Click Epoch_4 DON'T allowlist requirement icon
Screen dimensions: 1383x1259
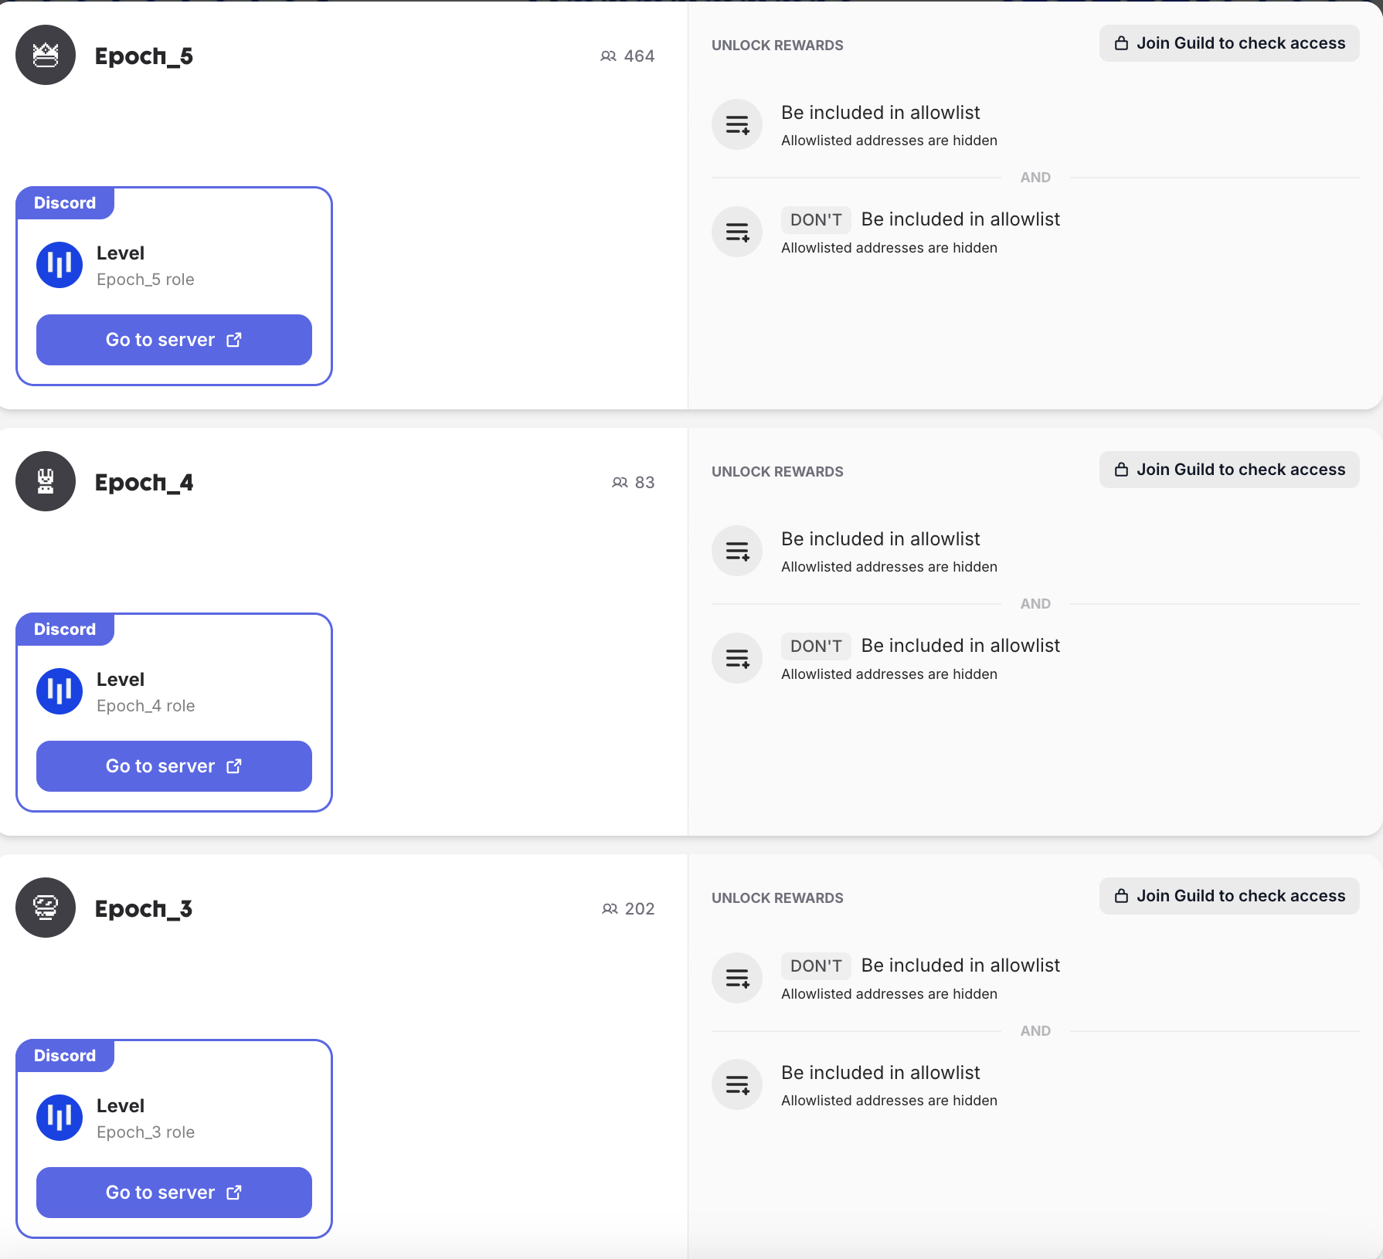737,658
